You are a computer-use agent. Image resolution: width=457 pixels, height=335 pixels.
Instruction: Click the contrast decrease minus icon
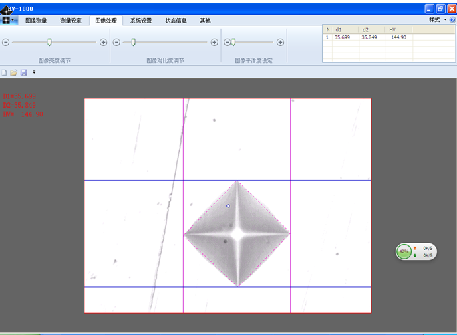tap(116, 42)
